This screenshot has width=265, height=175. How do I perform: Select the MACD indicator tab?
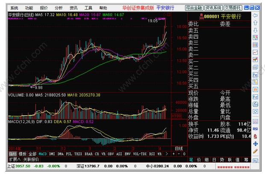point(43,154)
